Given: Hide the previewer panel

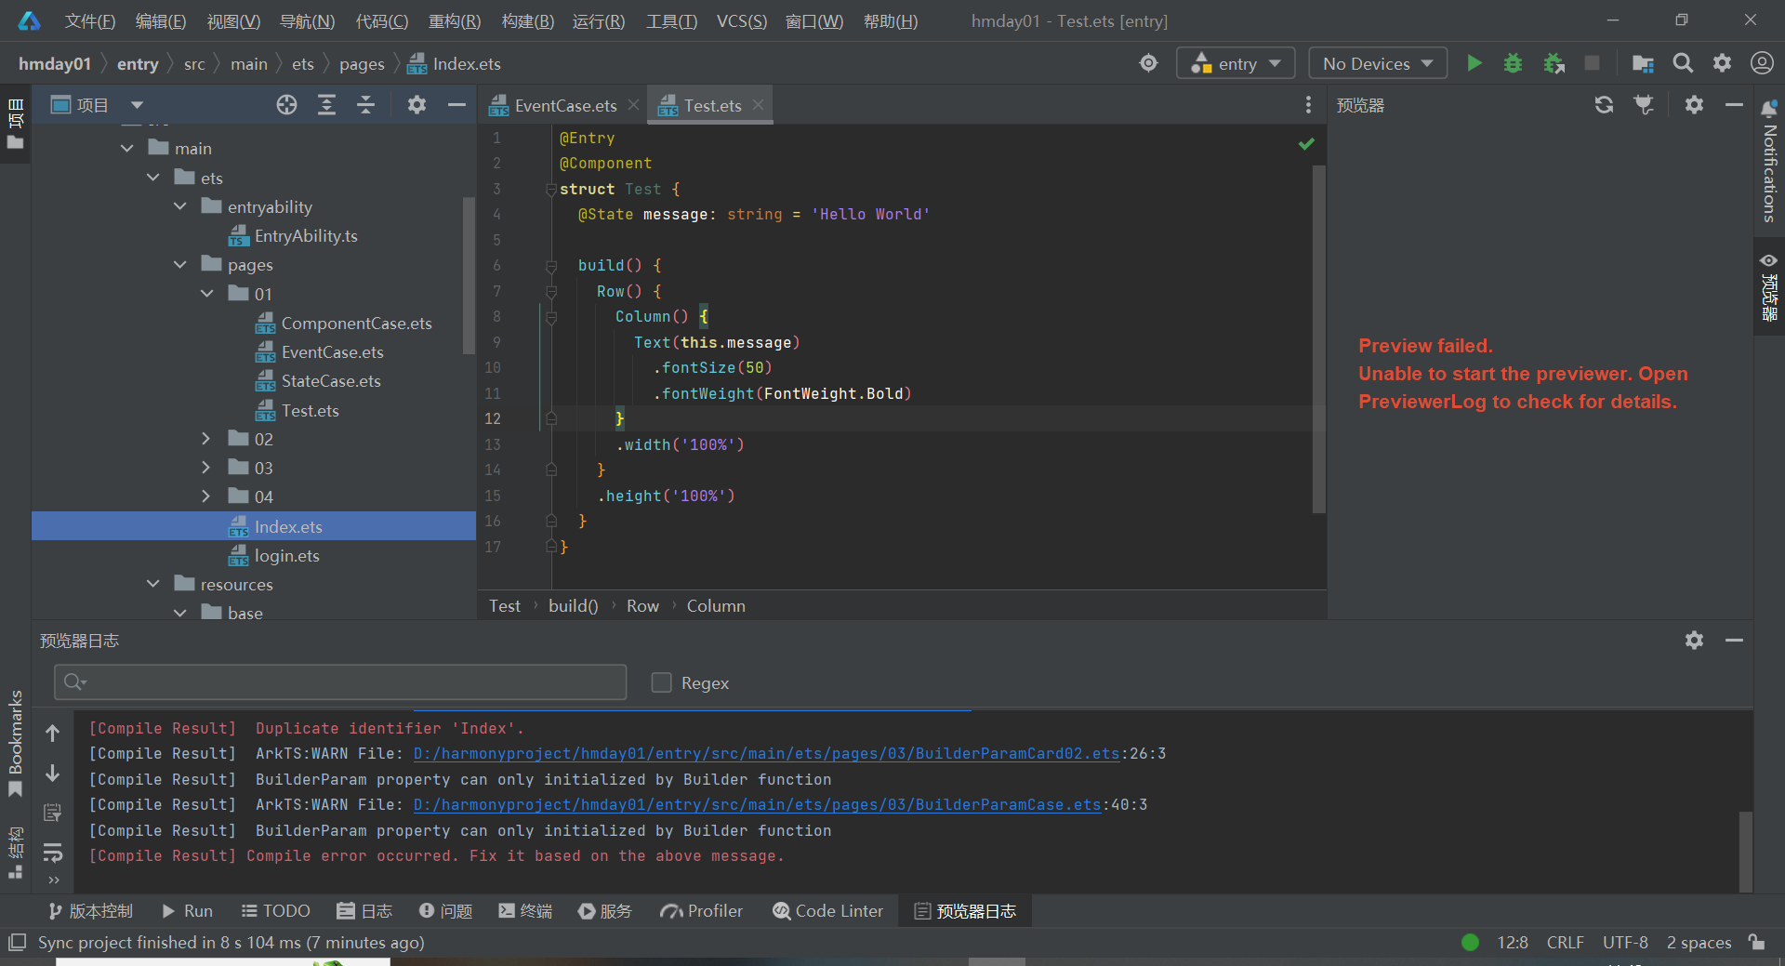Looking at the screenshot, I should pos(1734,105).
